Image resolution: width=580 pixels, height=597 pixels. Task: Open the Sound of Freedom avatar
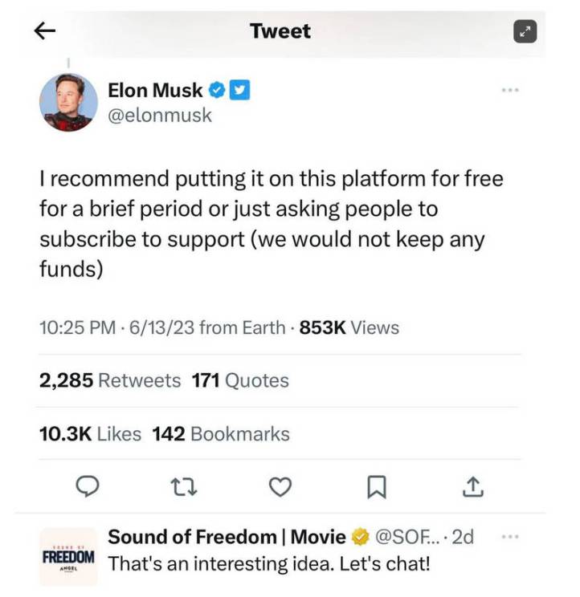68,556
